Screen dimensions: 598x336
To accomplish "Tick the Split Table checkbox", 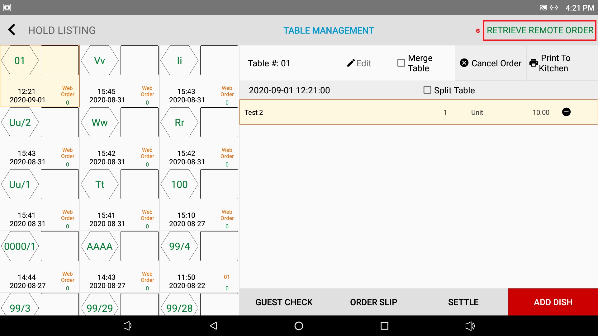I will [x=427, y=90].
